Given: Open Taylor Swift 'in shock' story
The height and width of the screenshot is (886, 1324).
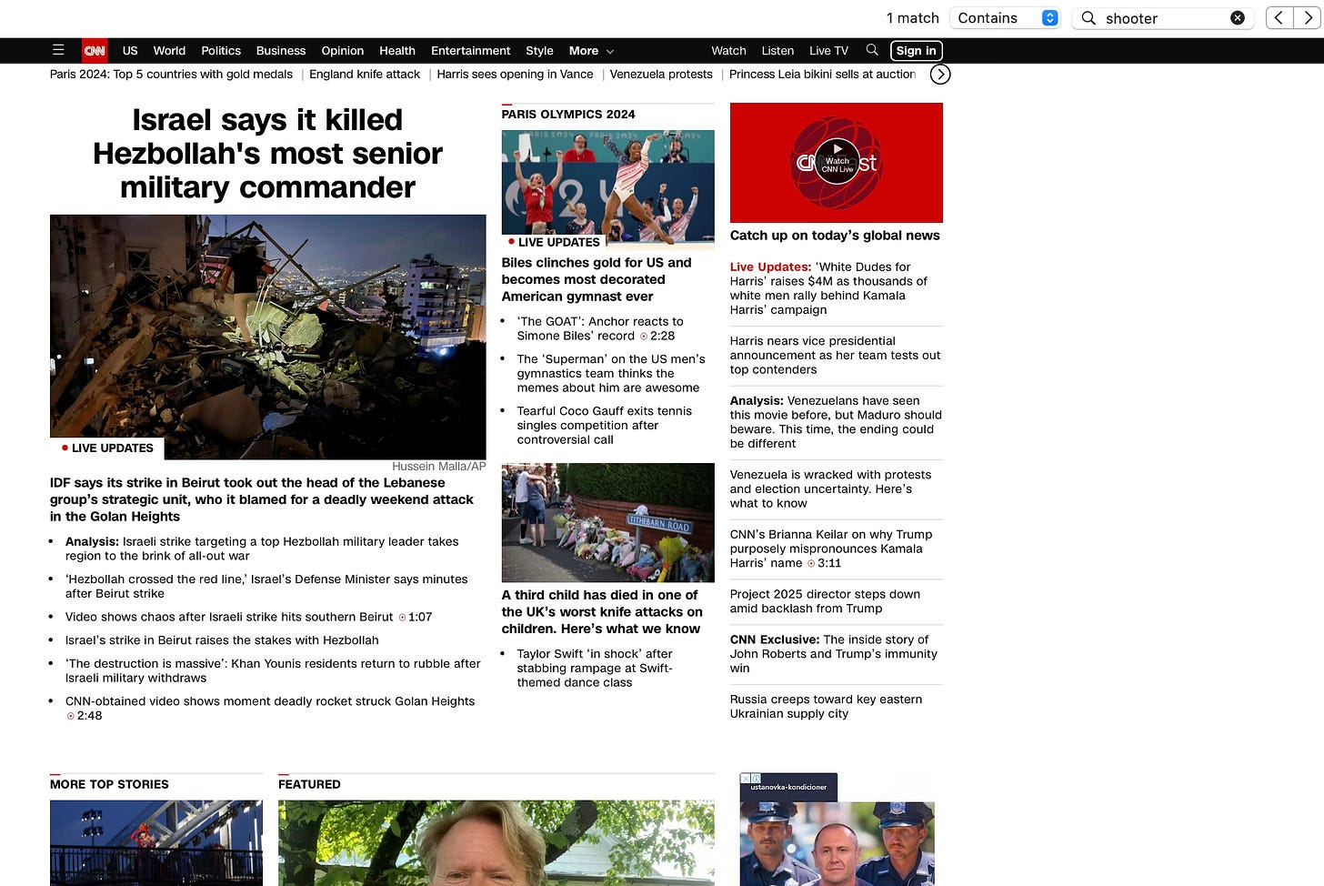Looking at the screenshot, I should point(595,668).
